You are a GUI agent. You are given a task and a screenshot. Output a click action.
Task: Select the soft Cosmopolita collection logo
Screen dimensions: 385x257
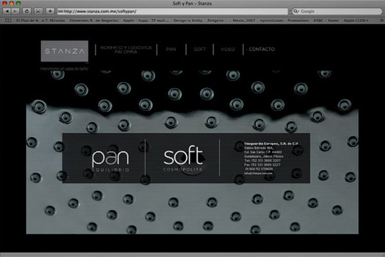tap(183, 158)
